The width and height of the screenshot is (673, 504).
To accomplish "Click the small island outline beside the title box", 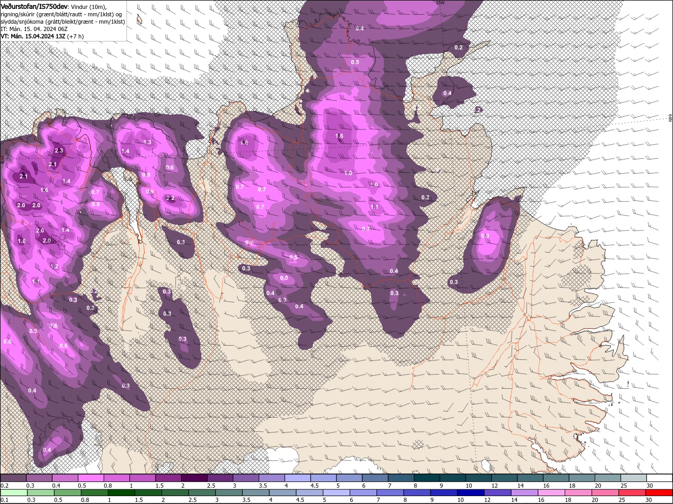I will click(139, 20).
